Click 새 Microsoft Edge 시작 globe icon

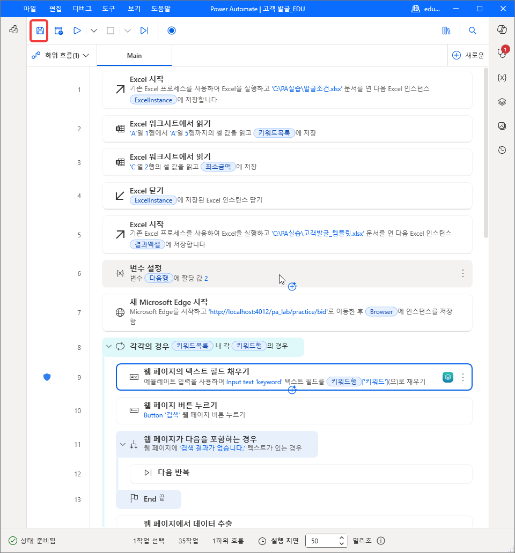tap(120, 312)
